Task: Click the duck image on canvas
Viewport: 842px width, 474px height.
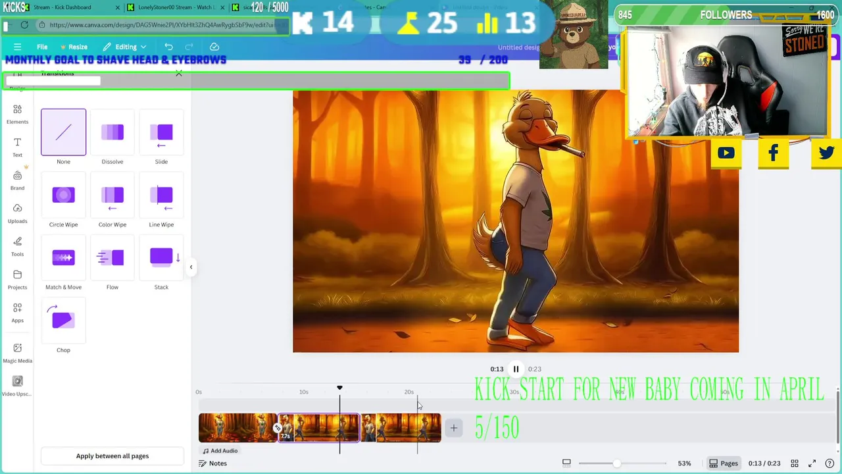Action: pos(516,221)
